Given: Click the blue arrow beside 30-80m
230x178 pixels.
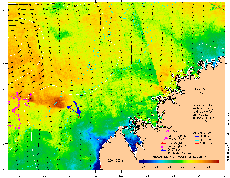Looking at the screenshot, I should tap(197, 137).
